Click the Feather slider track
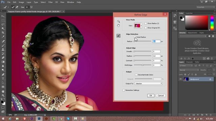 pos(142,56)
